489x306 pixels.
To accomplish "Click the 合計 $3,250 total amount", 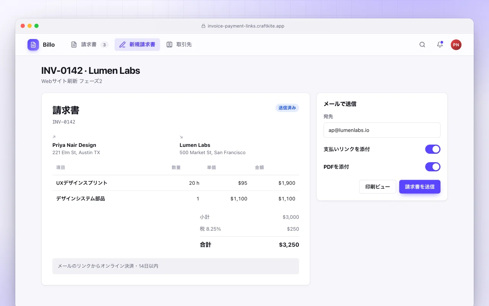I will point(289,245).
